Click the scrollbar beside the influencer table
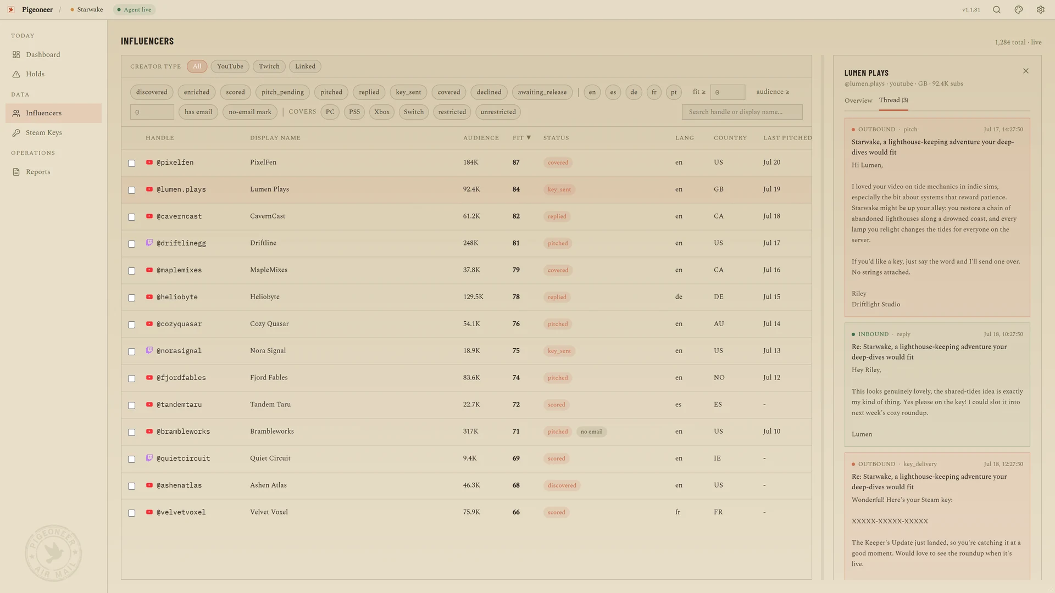1055x593 pixels. (x=823, y=317)
